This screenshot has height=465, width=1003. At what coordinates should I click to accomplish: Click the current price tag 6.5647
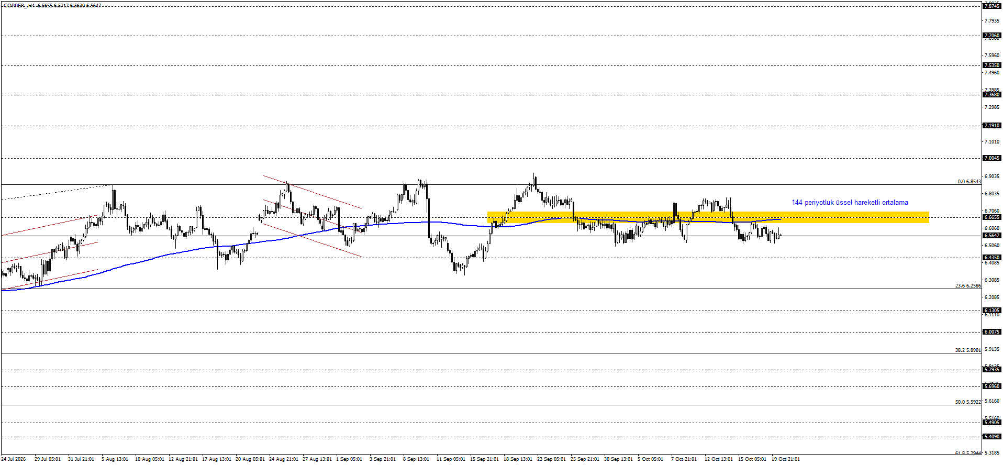click(x=992, y=236)
